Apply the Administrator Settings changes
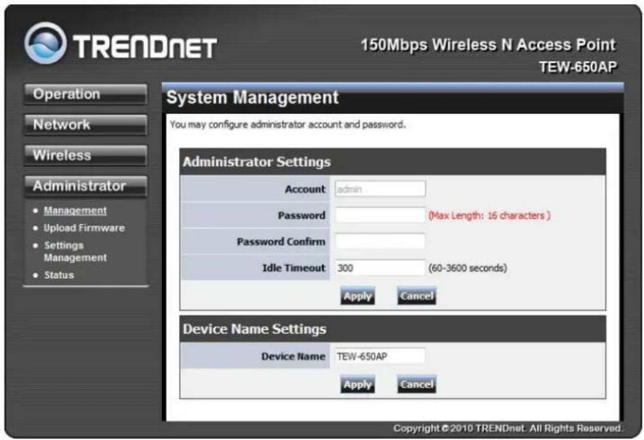This screenshot has width=644, height=440. [x=357, y=296]
